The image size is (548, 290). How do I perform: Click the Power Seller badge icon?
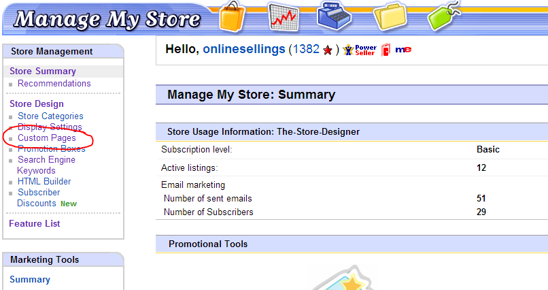[x=360, y=50]
